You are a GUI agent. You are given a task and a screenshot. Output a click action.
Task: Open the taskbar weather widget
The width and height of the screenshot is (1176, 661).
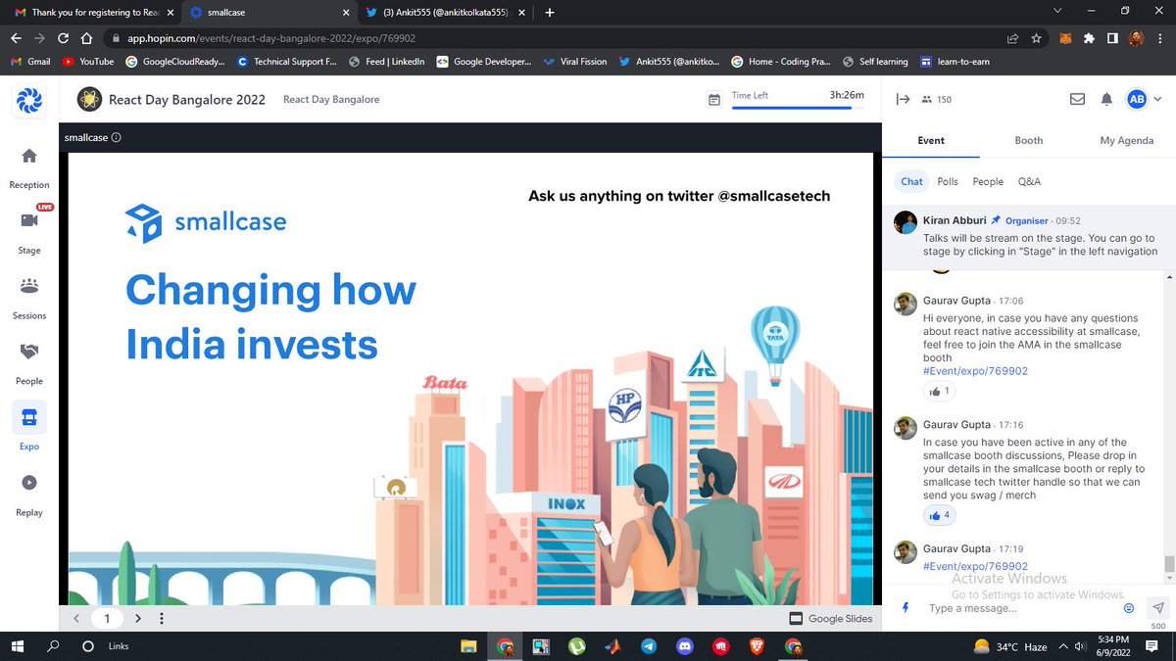pos(1009,646)
